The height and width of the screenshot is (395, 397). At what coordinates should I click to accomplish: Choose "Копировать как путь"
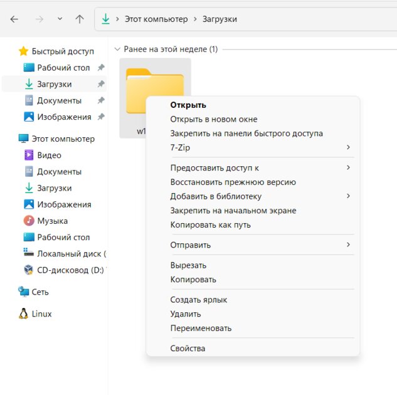210,225
